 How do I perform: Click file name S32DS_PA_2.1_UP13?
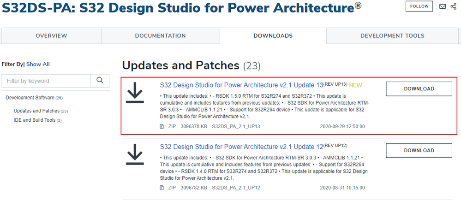tap(236, 126)
